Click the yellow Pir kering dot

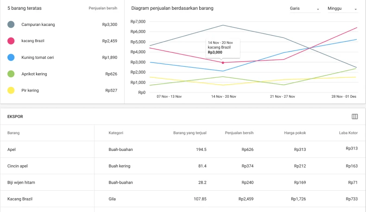pyautogui.click(x=11, y=90)
